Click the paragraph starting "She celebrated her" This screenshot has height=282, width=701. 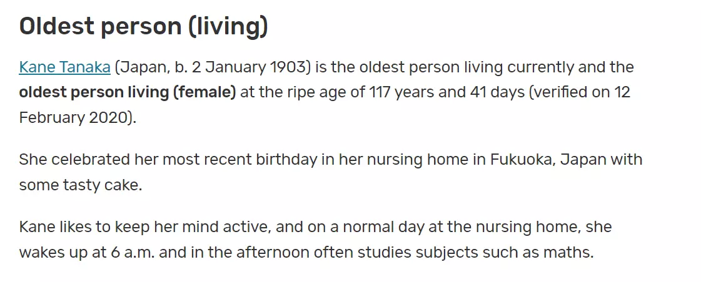(x=330, y=172)
